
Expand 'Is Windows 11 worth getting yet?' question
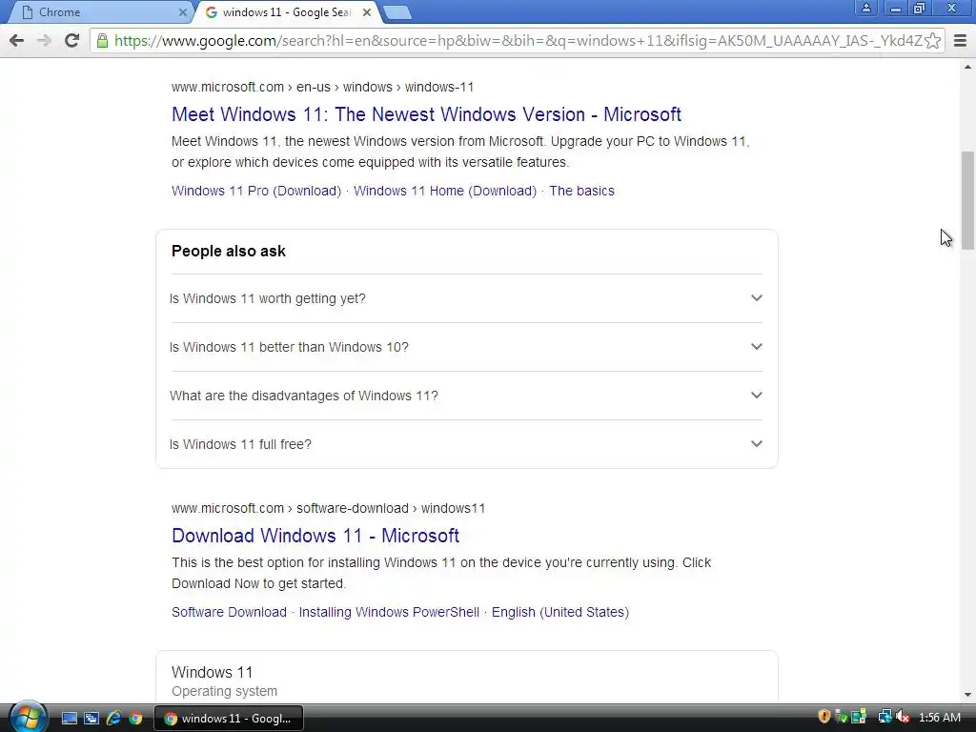coord(466,298)
